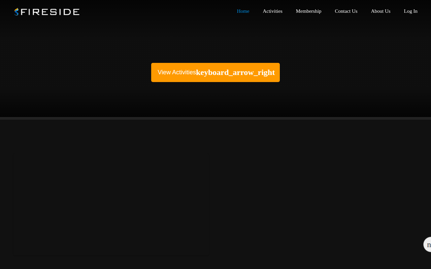The height and width of the screenshot is (269, 431).
Task: Open the round floating widget at right edge
Action: point(427,244)
